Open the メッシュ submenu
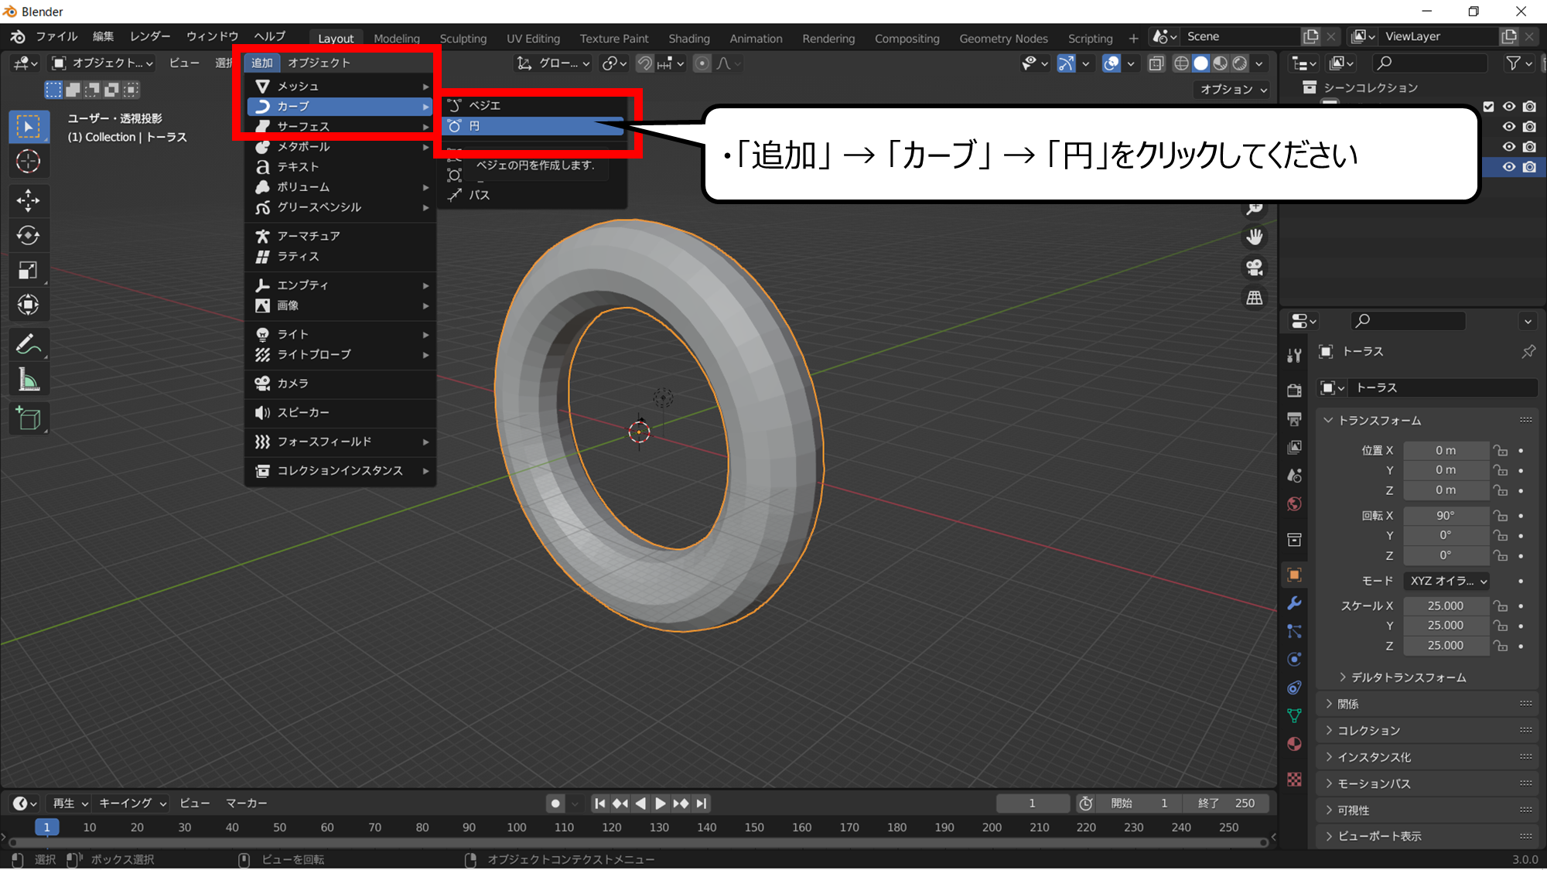Viewport: 1547px width, 870px height. tap(340, 86)
